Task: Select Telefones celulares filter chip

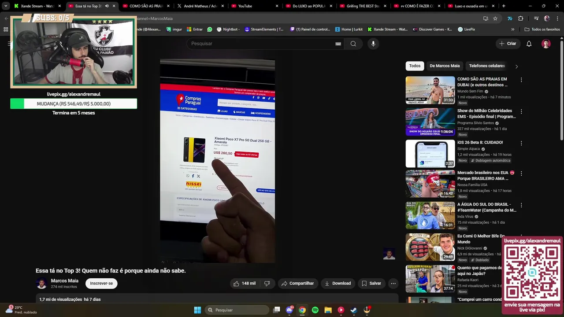Action: point(487,66)
